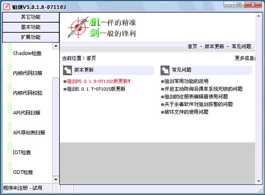Click the sidebar scrollbar down arrow
This screenshot has width=265, height=195.
(56, 179)
